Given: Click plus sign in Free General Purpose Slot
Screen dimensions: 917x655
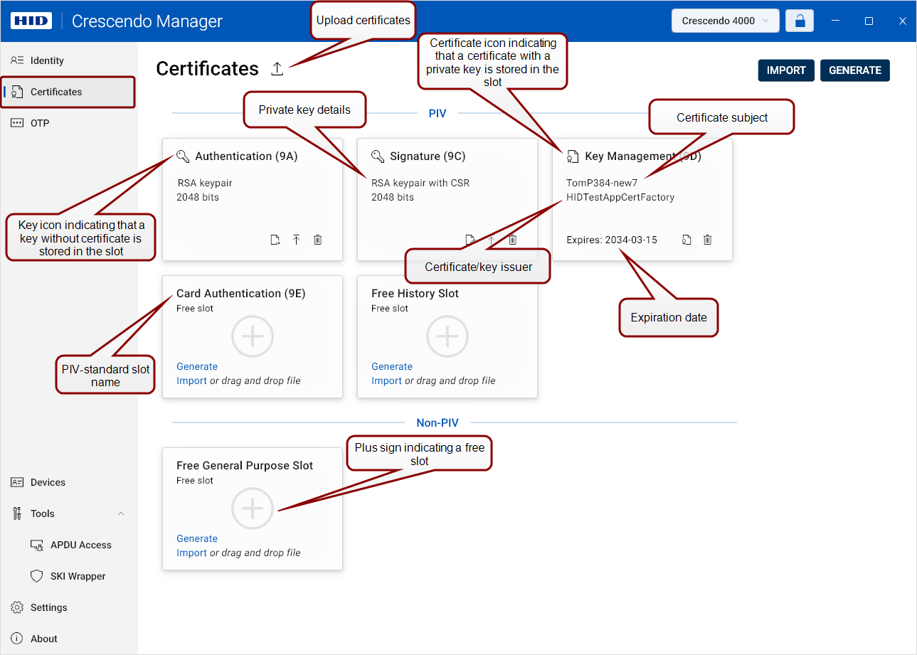Looking at the screenshot, I should (253, 508).
